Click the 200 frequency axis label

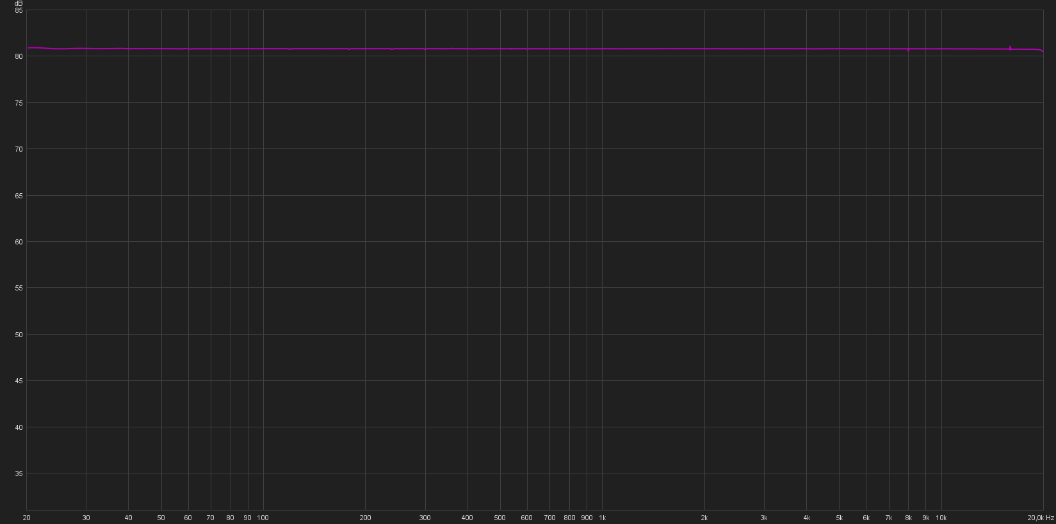365,518
